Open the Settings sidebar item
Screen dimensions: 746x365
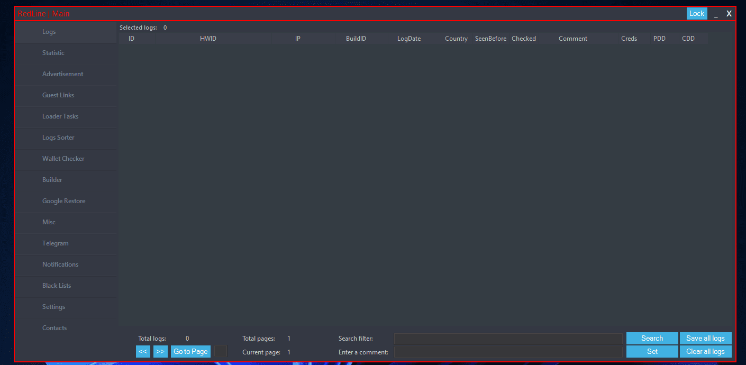53,307
